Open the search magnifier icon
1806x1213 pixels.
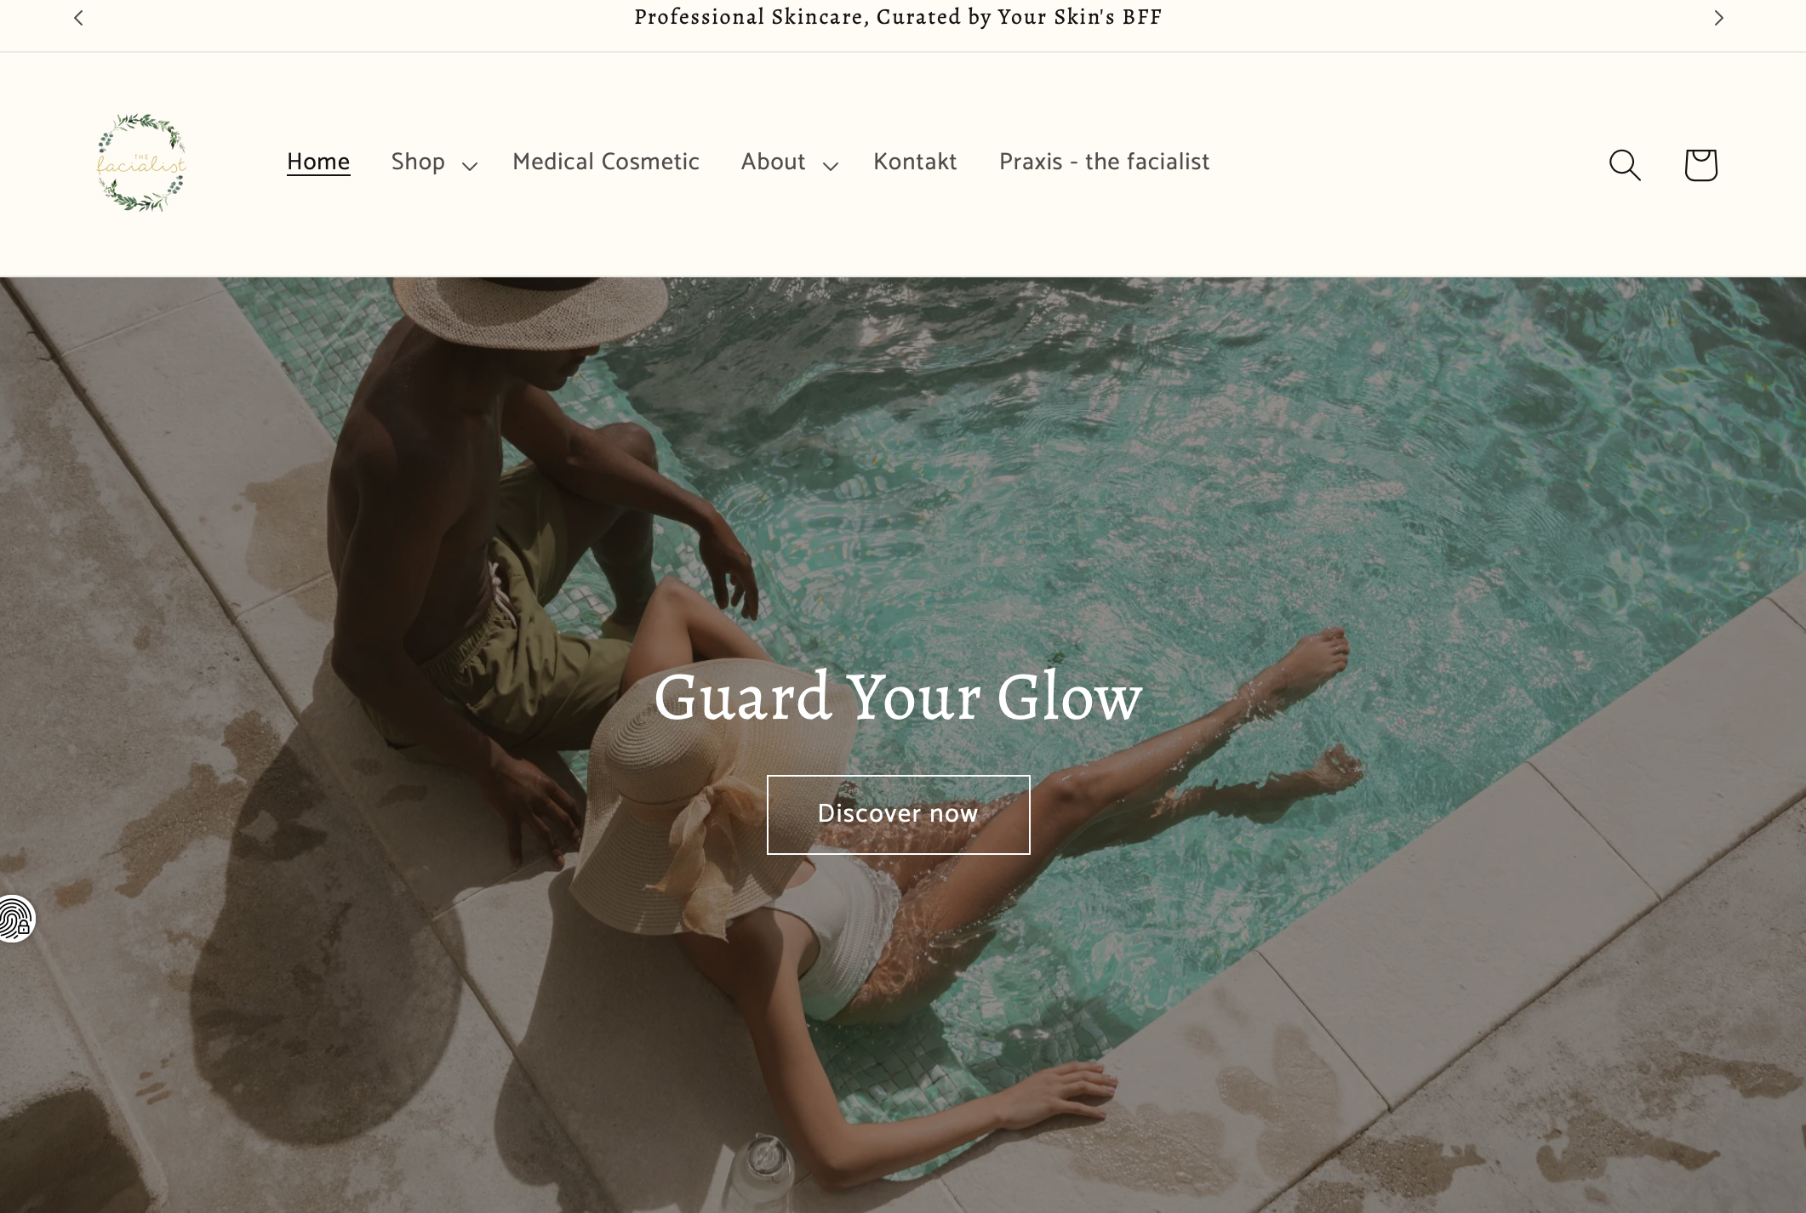[1625, 165]
